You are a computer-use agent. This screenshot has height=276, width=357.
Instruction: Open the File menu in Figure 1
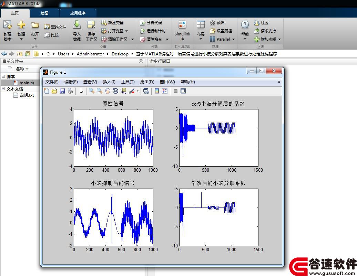tap(52, 82)
